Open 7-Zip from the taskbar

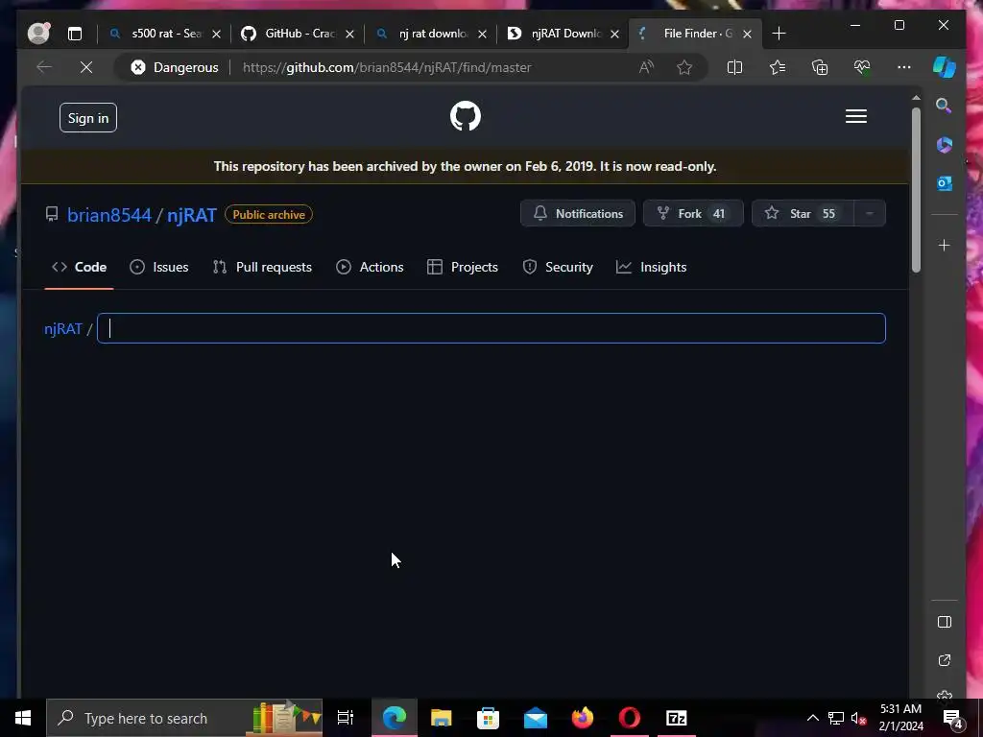click(x=677, y=718)
